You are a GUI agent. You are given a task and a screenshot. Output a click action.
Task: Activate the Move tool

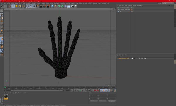pyautogui.click(x=13, y=6)
